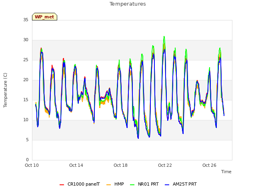Click the highest green peak near Oct 22
Viewport: 256px width, 192px height.
pyautogui.click(x=164, y=36)
